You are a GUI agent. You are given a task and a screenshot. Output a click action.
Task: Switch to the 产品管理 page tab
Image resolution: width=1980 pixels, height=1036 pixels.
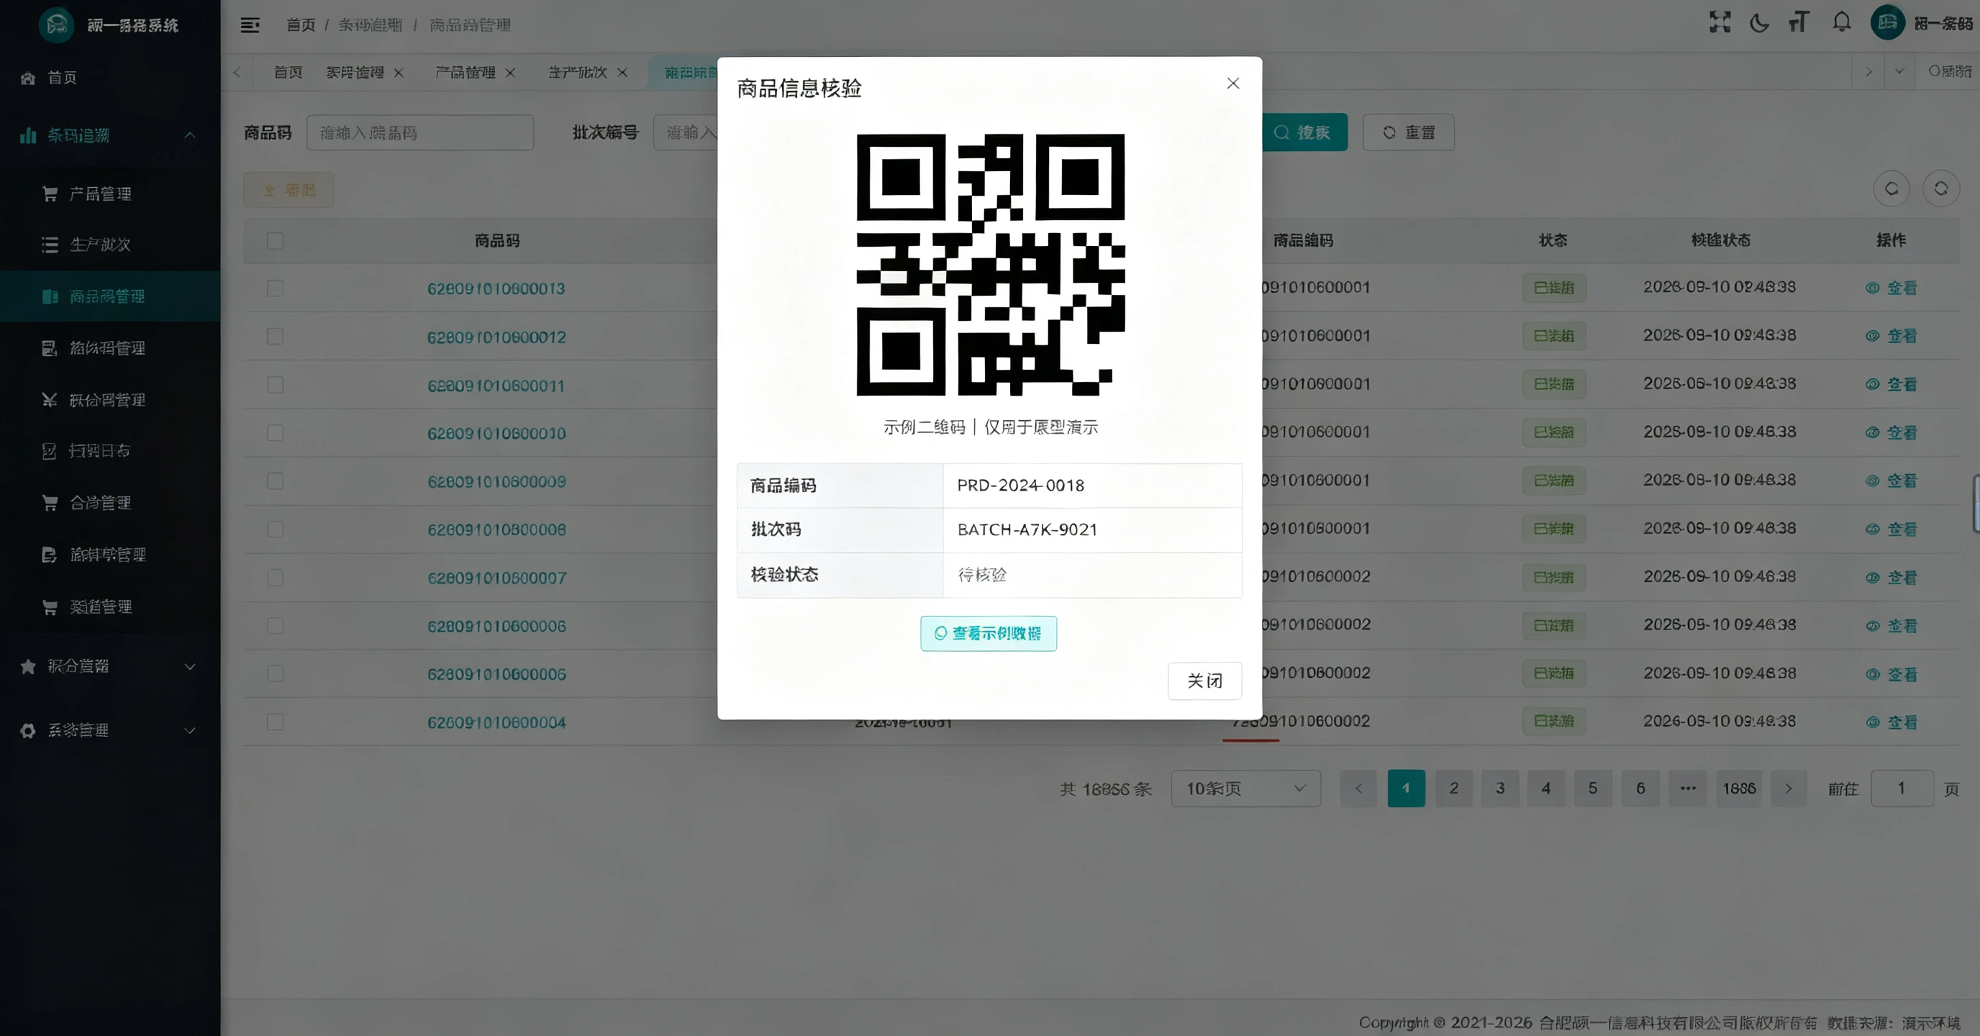(465, 72)
